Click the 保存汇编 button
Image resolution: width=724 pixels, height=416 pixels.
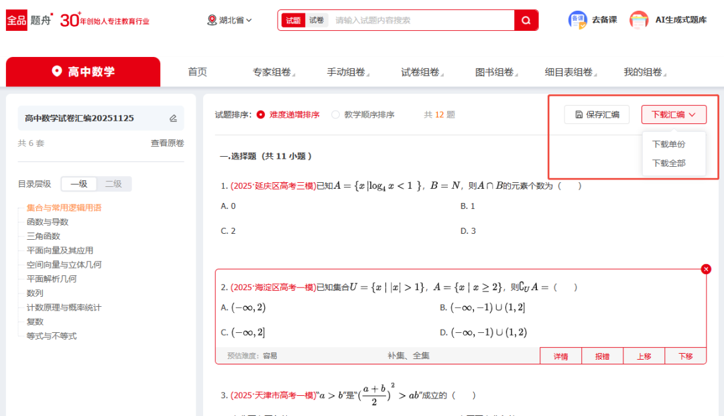pyautogui.click(x=597, y=115)
